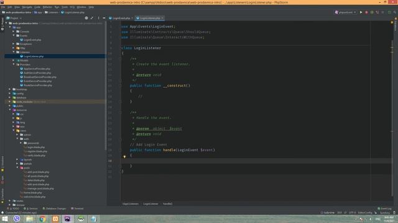Open the Event Log
The height and width of the screenshot is (223, 398).
[384, 209]
